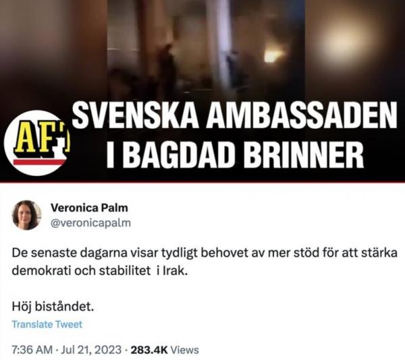Image resolution: width=405 pixels, height=360 pixels.
Task: Click the red line beneath the headline banner
Action: 202,182
